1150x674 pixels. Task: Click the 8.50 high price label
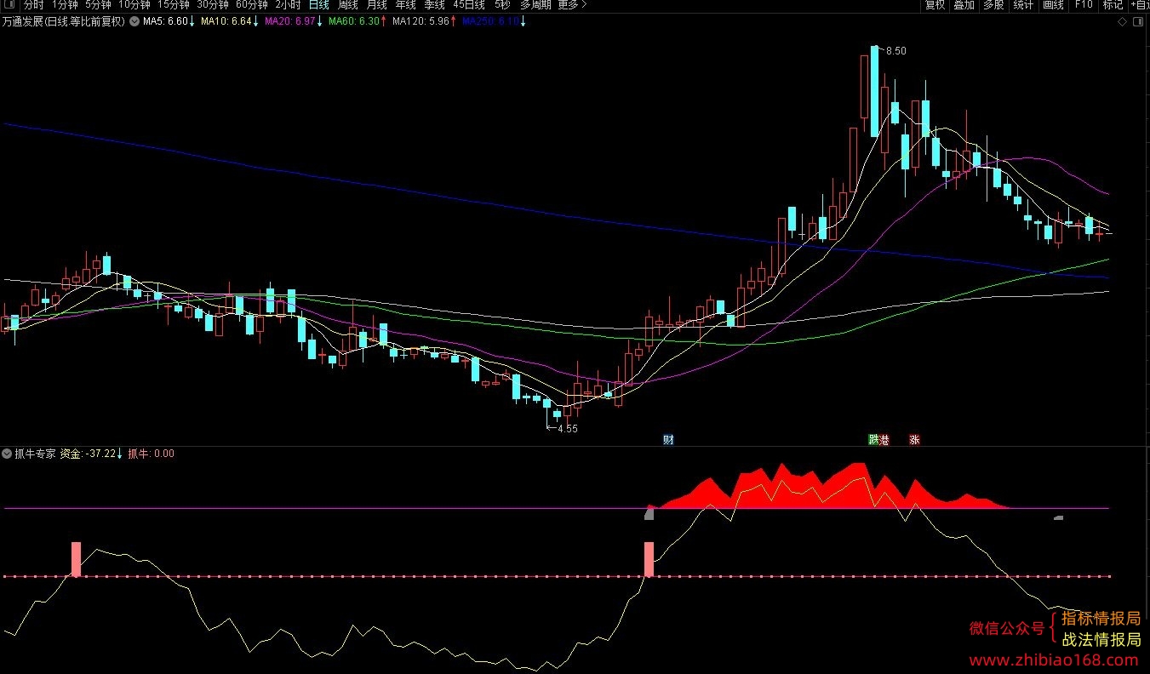click(895, 51)
